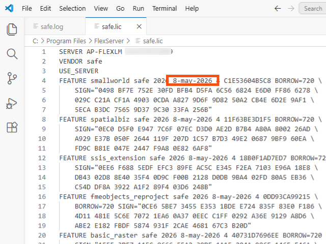Click line number 1 in gutter

[44, 52]
